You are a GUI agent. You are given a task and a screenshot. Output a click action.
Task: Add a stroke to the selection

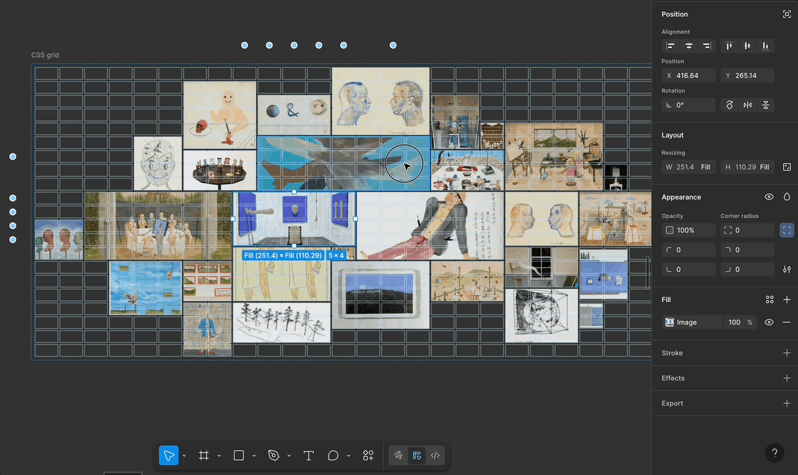point(787,353)
